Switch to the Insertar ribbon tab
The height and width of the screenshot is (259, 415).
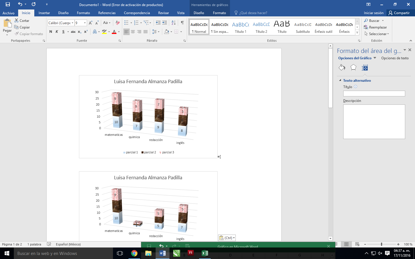pyautogui.click(x=44, y=13)
